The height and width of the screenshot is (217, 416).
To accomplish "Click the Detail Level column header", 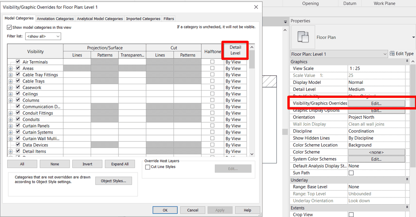I will point(235,50).
